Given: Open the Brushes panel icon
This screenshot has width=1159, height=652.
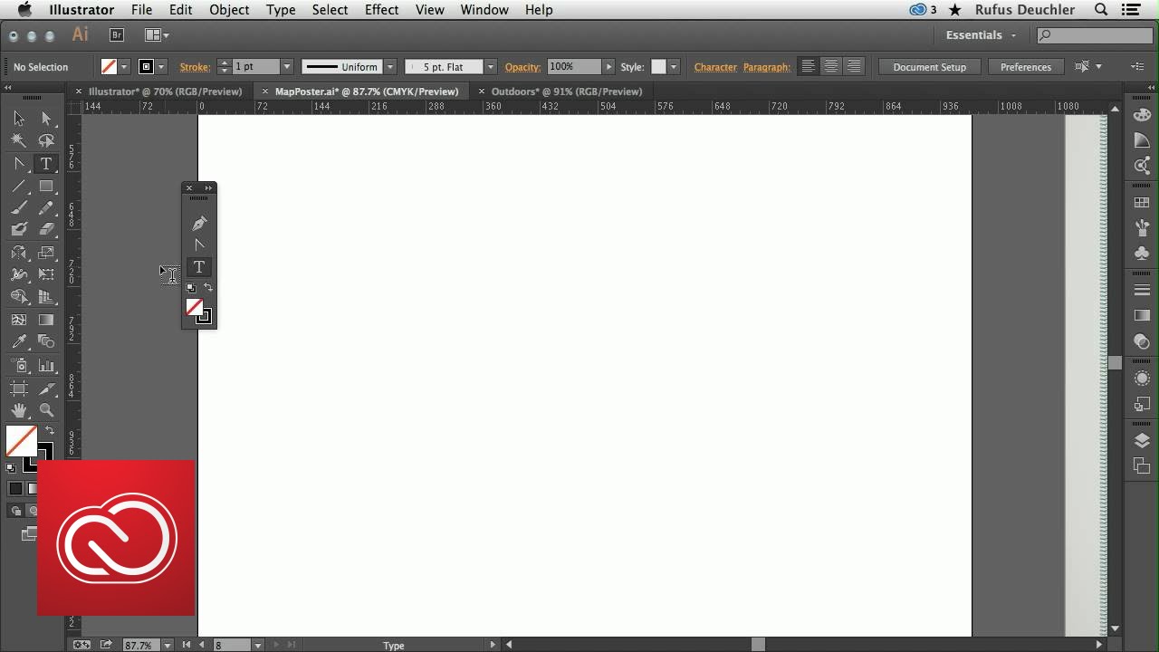Looking at the screenshot, I should pos(1142,228).
